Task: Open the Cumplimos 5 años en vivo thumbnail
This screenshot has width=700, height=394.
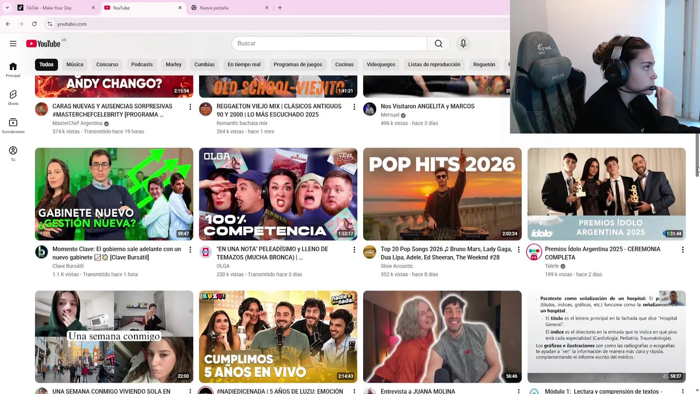Action: [x=278, y=337]
